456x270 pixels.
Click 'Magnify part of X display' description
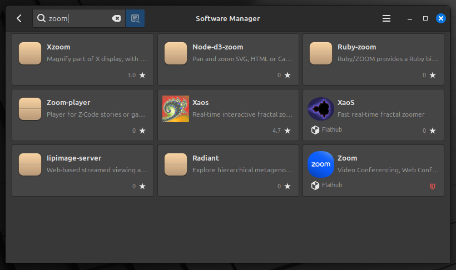[x=97, y=59]
